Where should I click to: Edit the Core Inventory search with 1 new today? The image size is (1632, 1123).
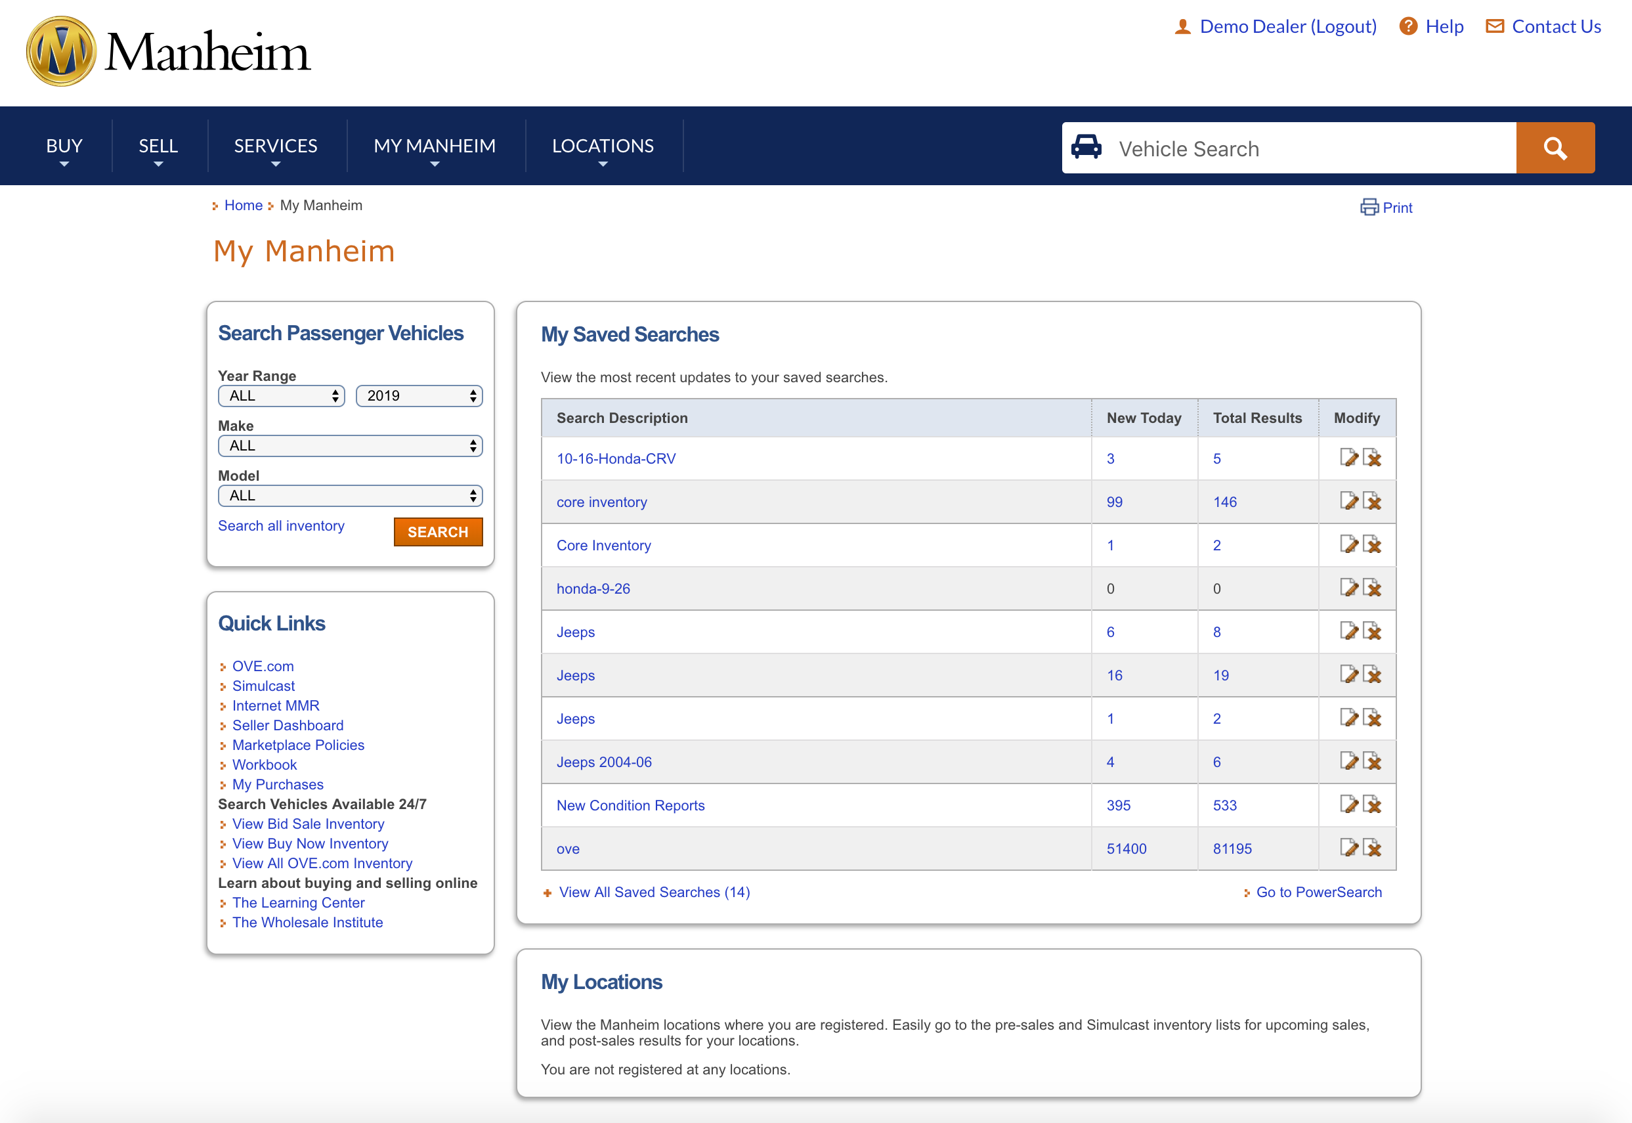(1348, 544)
